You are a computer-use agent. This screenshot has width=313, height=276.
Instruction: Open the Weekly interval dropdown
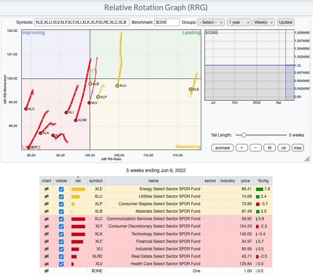pos(264,22)
